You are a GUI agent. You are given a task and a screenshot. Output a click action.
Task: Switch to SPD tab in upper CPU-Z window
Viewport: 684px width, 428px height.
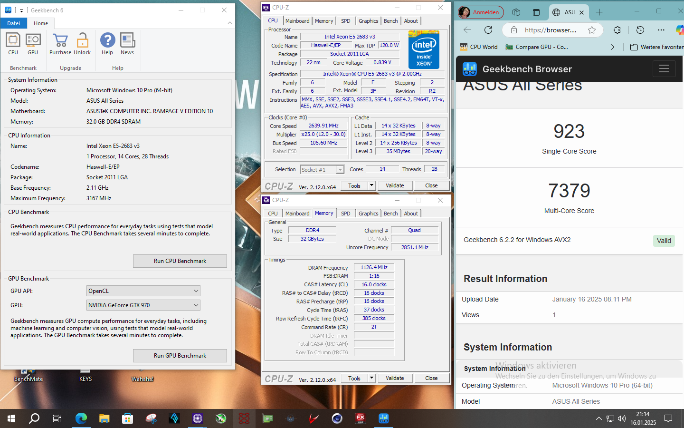tap(346, 21)
